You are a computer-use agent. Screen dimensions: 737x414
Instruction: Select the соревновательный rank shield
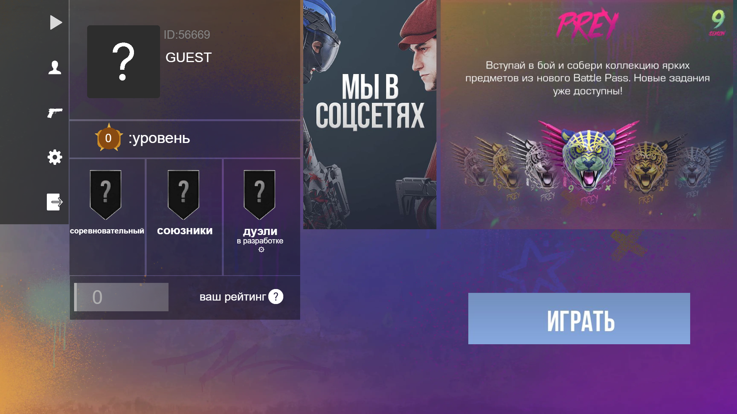click(106, 195)
